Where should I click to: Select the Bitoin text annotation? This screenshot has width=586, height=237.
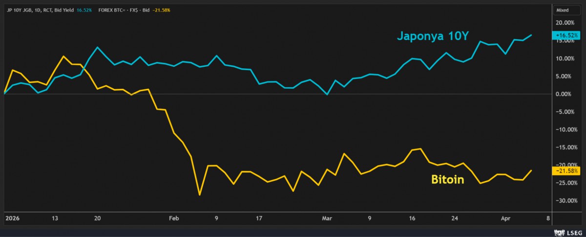[447, 180]
